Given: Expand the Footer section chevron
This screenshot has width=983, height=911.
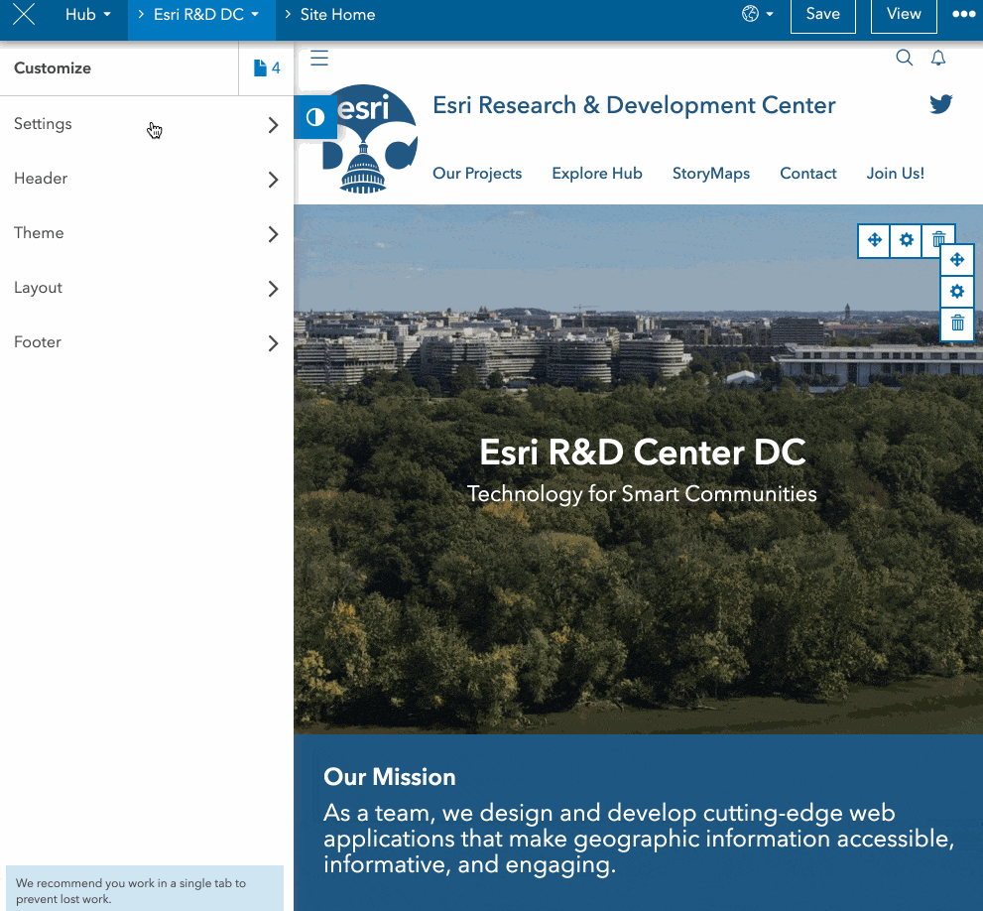Looking at the screenshot, I should click(x=273, y=343).
